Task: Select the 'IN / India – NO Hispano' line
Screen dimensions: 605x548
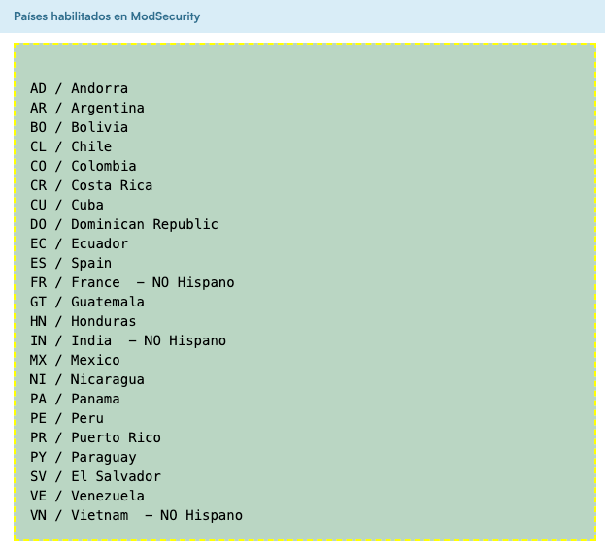Action: coord(128,340)
